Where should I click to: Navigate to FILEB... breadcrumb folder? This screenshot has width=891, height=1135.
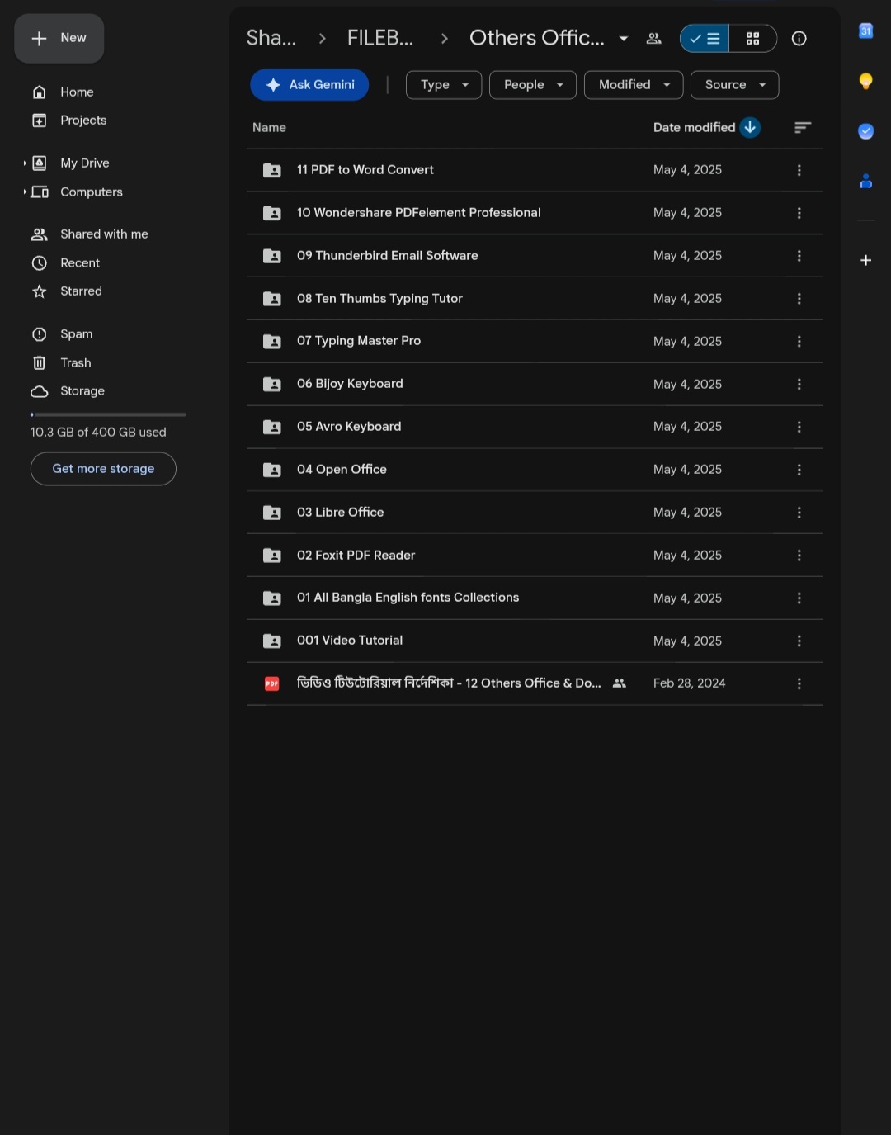click(380, 38)
